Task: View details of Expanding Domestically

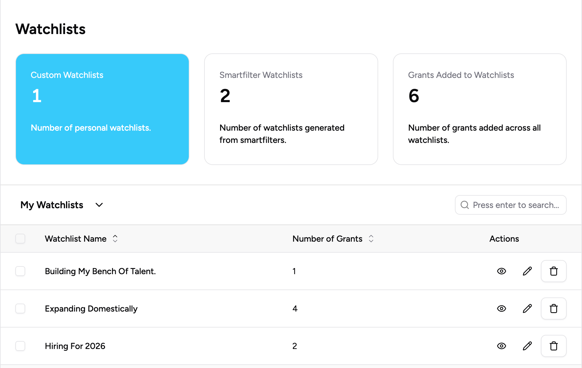Action: (501, 309)
